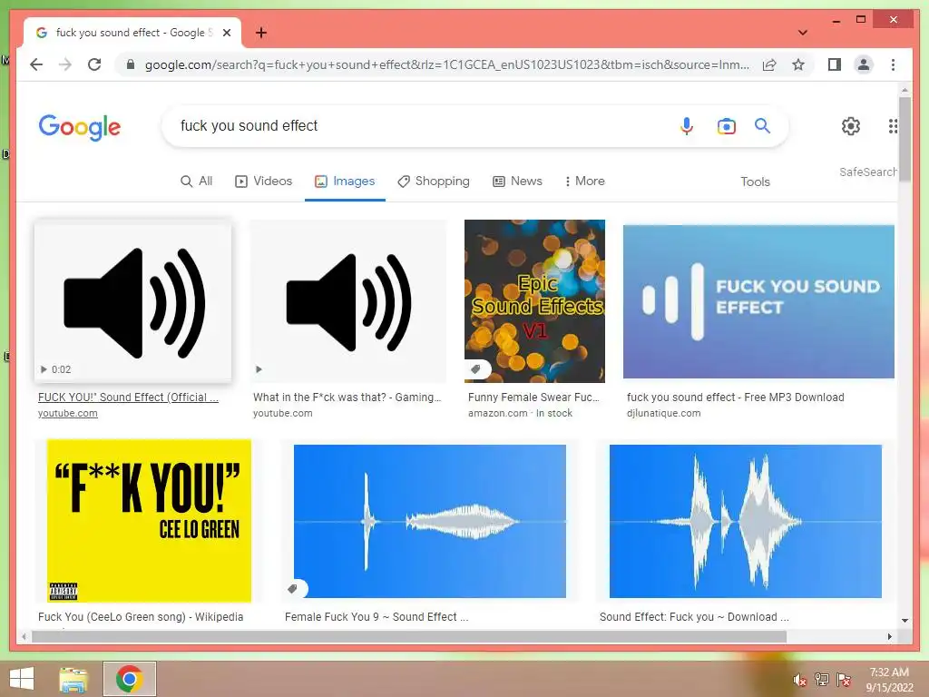The image size is (929, 697).
Task: Open the first speaker thumbnail with 0:02
Action: point(132,301)
